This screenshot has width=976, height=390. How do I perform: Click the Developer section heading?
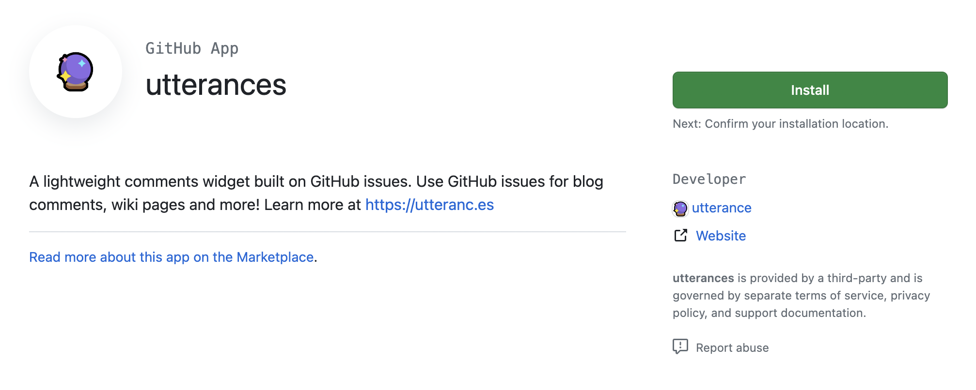coord(709,179)
